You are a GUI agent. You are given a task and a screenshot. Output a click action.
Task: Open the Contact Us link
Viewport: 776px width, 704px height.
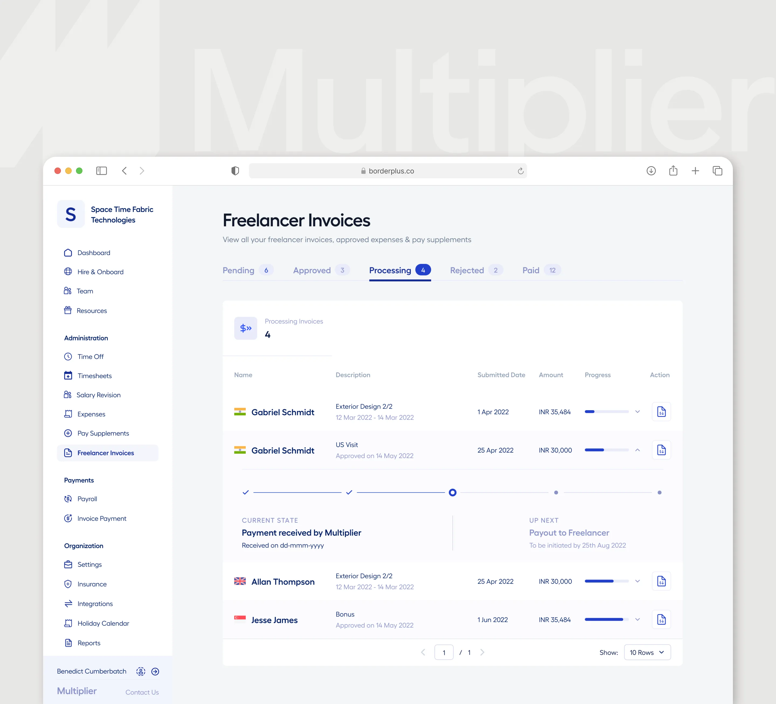(x=142, y=692)
